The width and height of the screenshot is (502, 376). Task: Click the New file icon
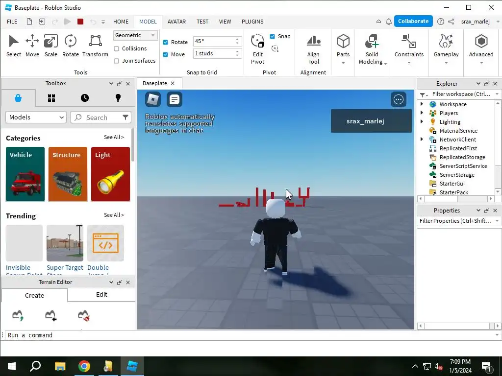click(x=29, y=22)
